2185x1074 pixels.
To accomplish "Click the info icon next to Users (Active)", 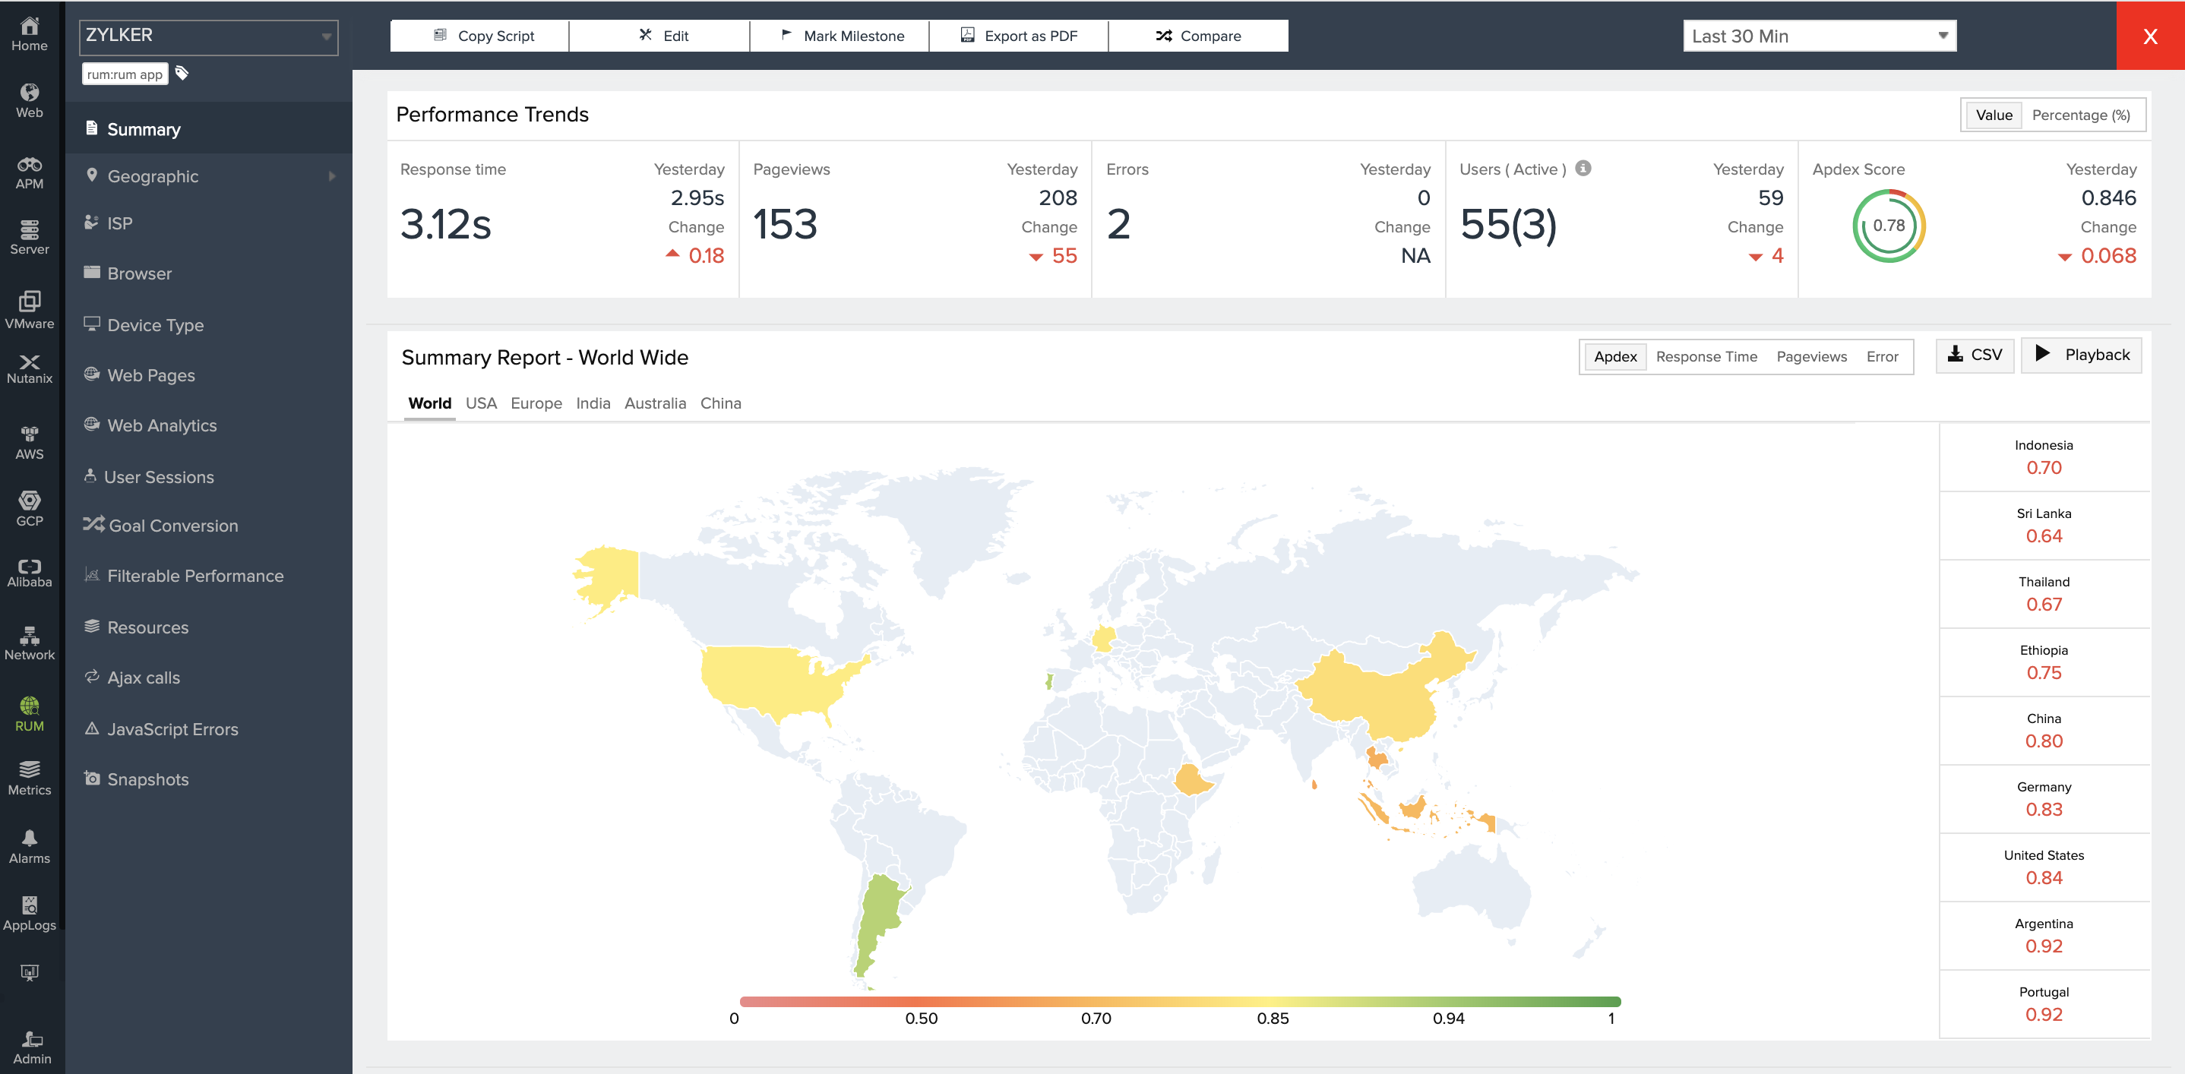I will [1583, 168].
